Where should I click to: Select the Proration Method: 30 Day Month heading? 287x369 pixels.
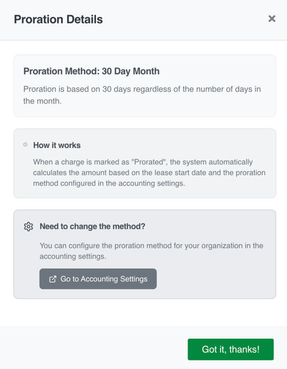(92, 71)
